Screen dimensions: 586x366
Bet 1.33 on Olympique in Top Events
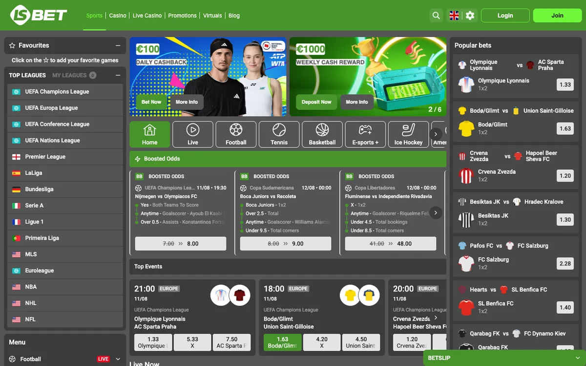click(x=153, y=342)
